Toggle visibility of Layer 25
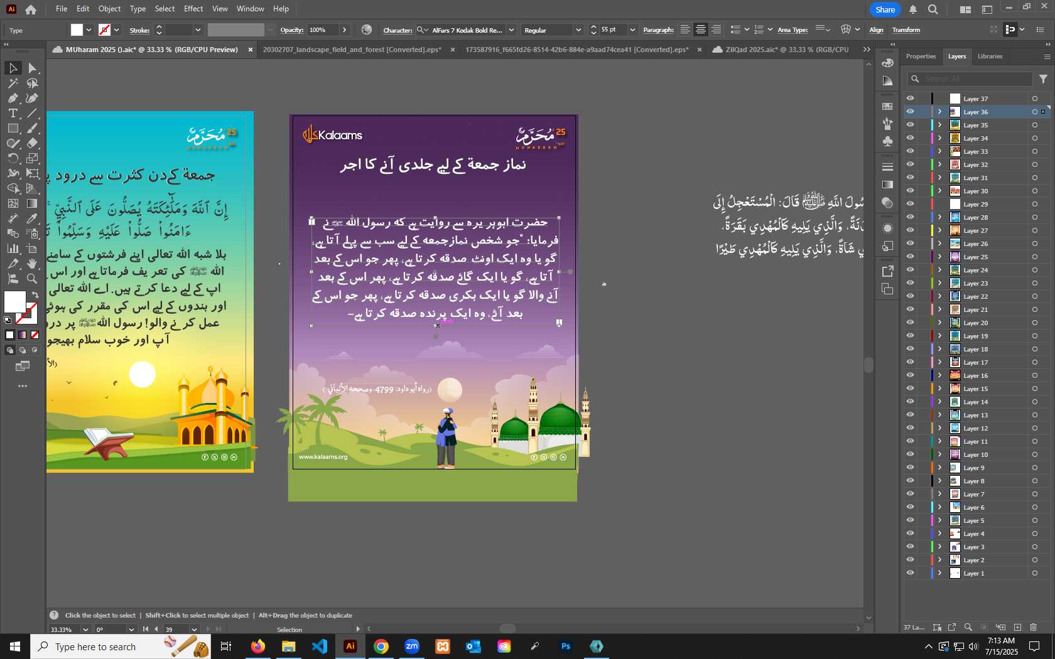Image resolution: width=1055 pixels, height=659 pixels. (x=910, y=257)
